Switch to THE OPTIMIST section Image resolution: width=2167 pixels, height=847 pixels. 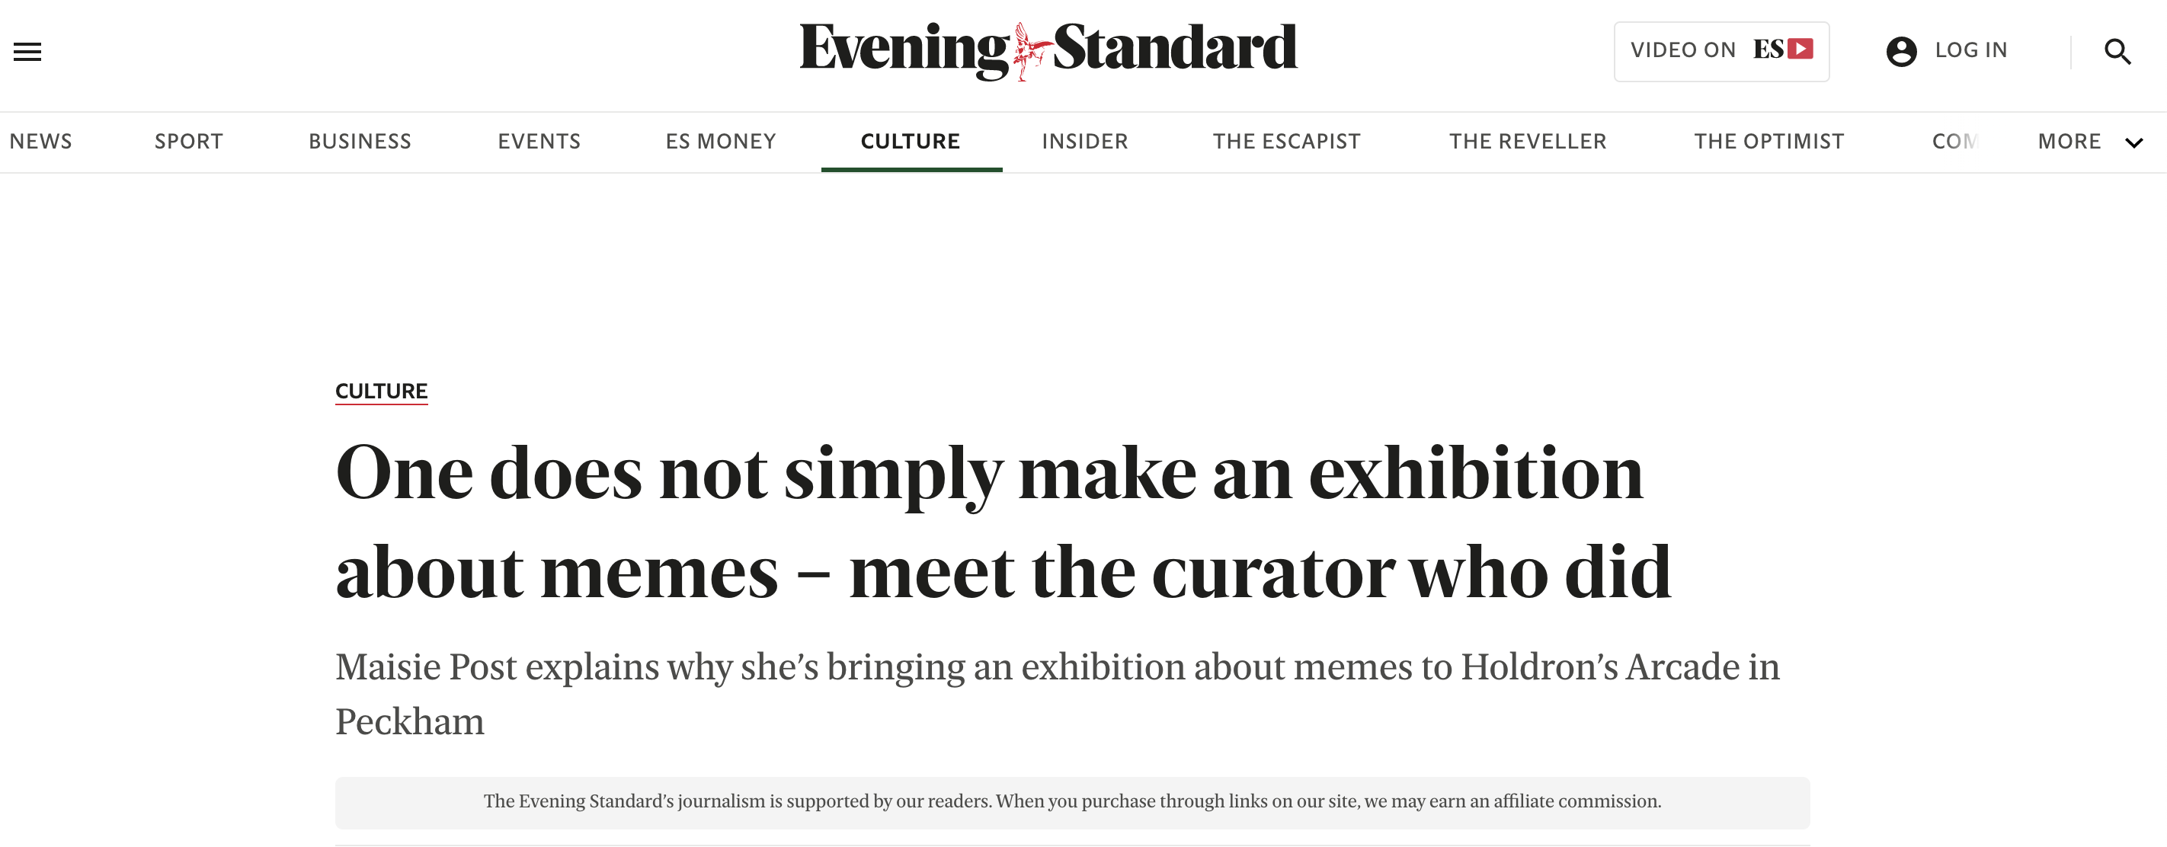pos(1768,142)
